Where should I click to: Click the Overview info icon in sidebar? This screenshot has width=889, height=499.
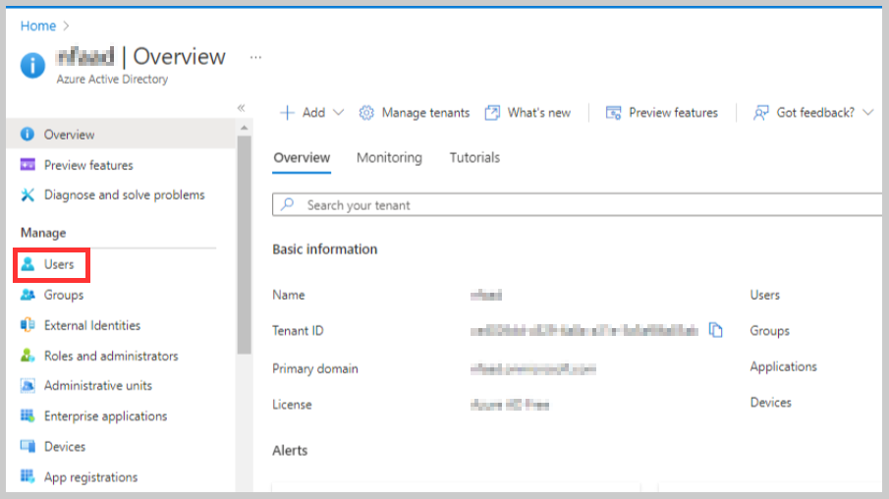click(x=28, y=135)
